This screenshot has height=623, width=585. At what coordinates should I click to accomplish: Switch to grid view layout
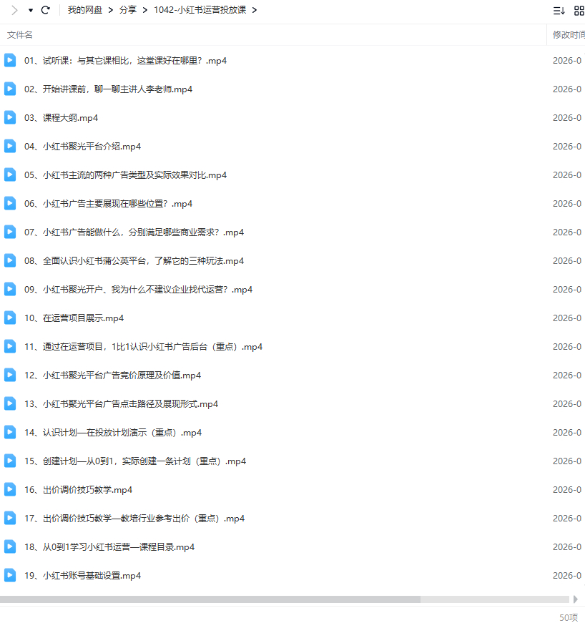(579, 10)
